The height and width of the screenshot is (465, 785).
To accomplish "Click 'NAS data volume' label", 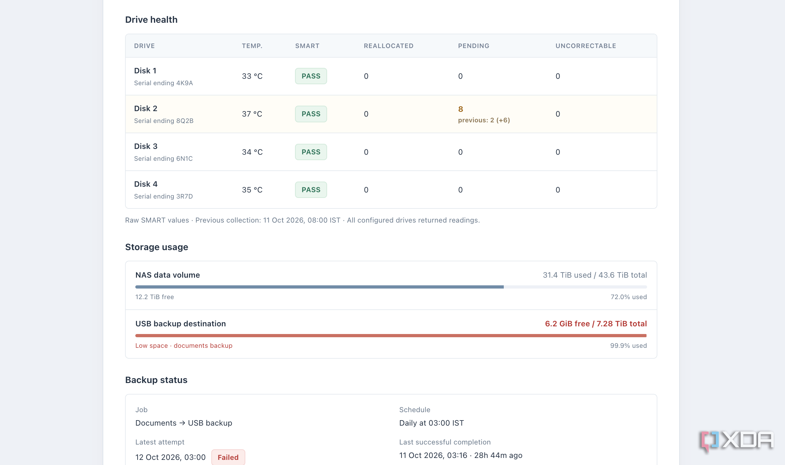I will (x=167, y=275).
